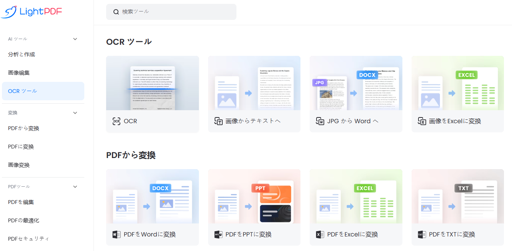The height and width of the screenshot is (251, 512).
Task: Open the OCR tool preview thumbnail
Action: click(x=153, y=83)
